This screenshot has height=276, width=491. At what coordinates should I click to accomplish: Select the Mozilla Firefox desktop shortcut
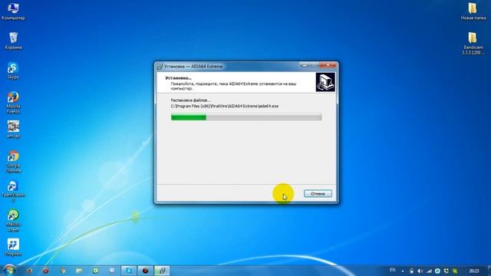pyautogui.click(x=13, y=102)
